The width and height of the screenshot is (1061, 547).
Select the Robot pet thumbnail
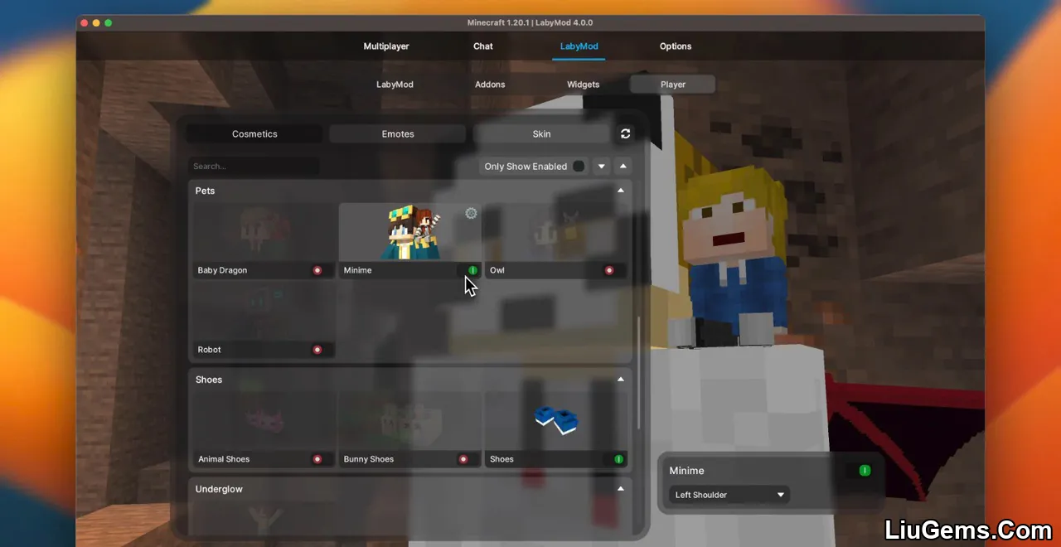click(264, 312)
